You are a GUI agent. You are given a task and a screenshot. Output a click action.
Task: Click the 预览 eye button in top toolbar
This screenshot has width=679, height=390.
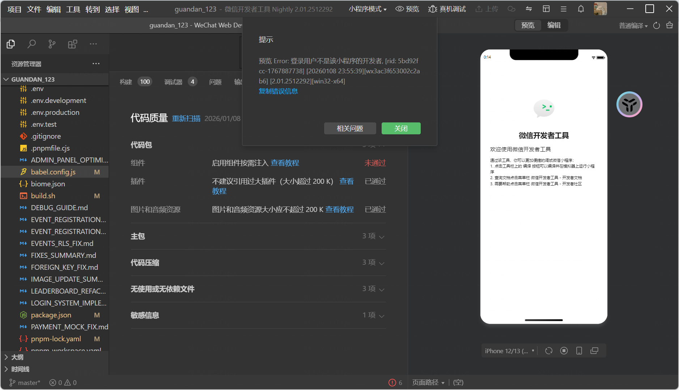coord(407,9)
